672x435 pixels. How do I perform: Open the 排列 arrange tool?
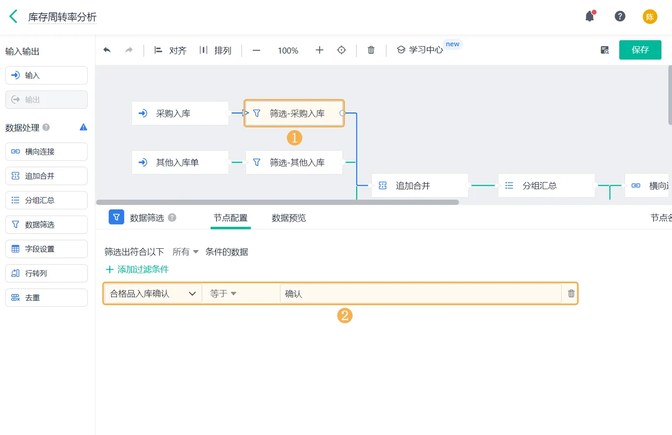(216, 50)
